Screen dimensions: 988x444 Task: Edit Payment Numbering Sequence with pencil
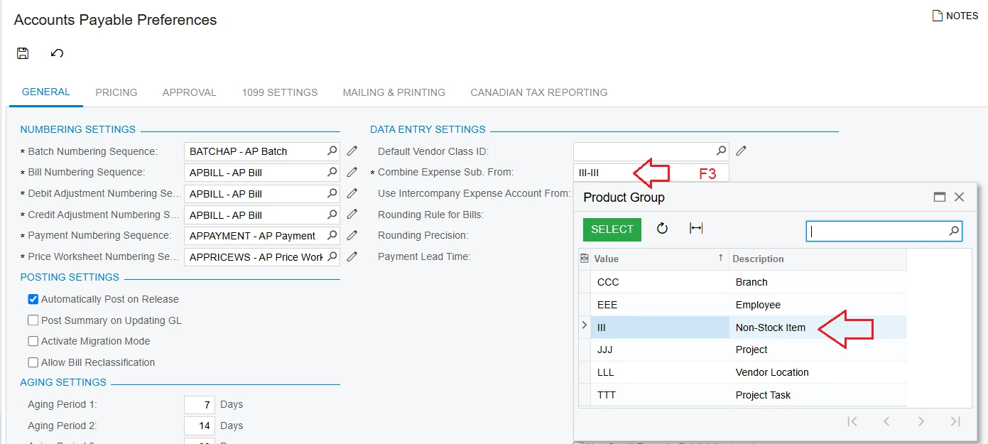click(x=352, y=235)
